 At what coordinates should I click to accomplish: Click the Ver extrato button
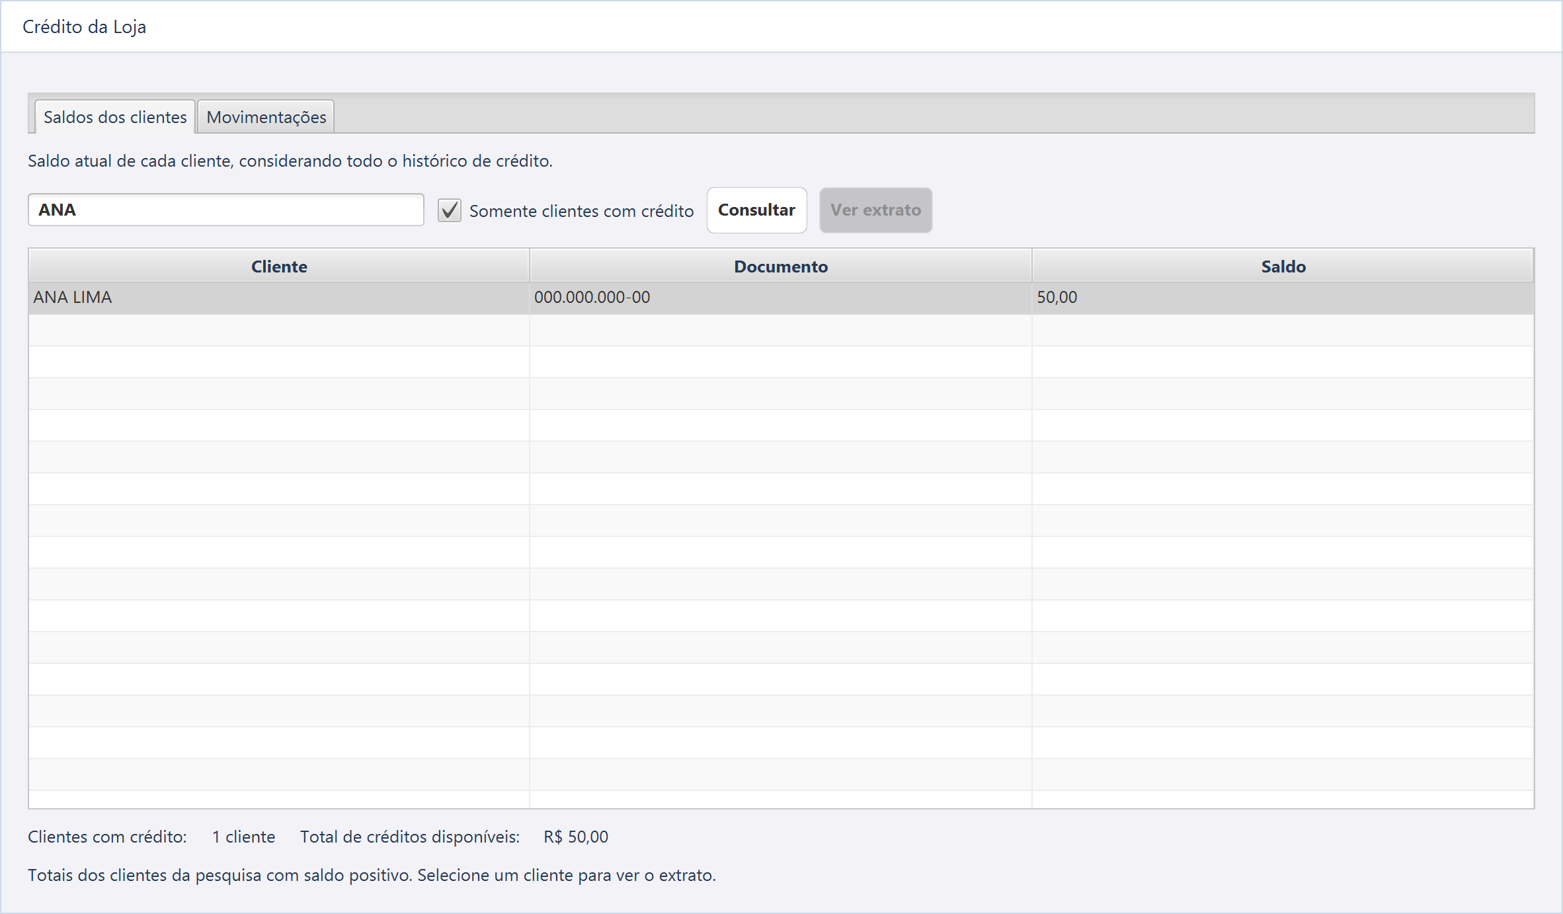[x=875, y=210]
